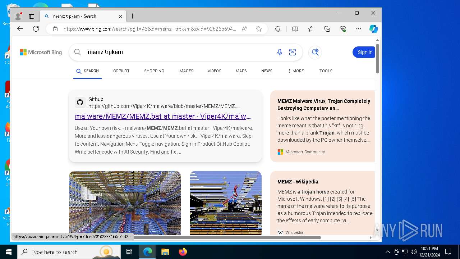The height and width of the screenshot is (259, 460).
Task: Open Collections icon
Action: coord(327,29)
